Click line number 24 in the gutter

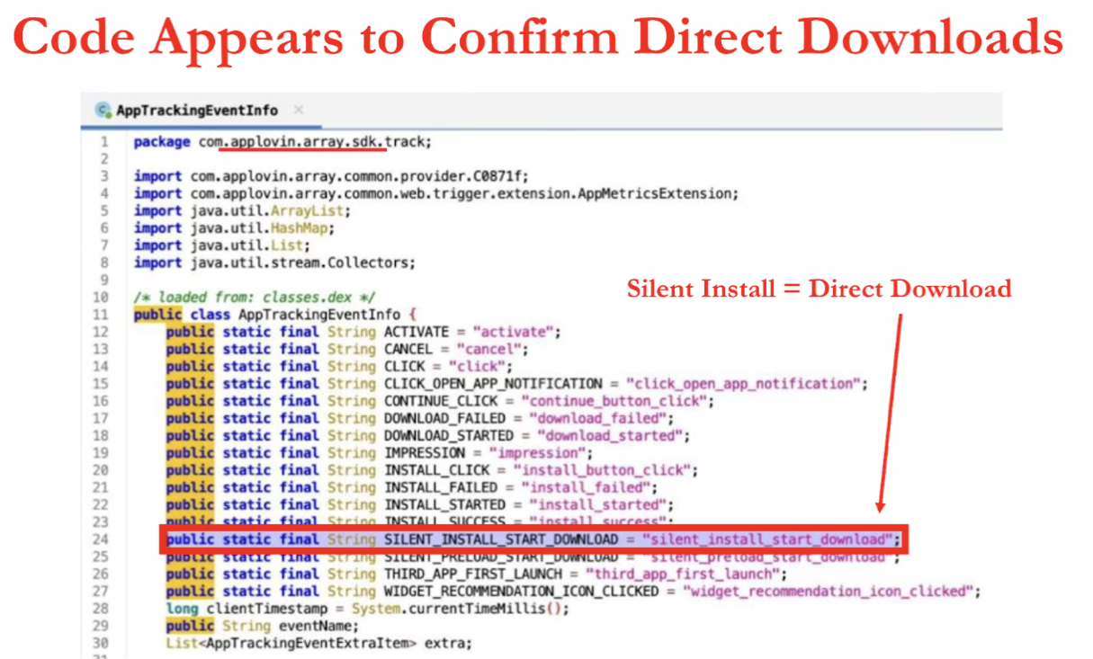coord(100,539)
